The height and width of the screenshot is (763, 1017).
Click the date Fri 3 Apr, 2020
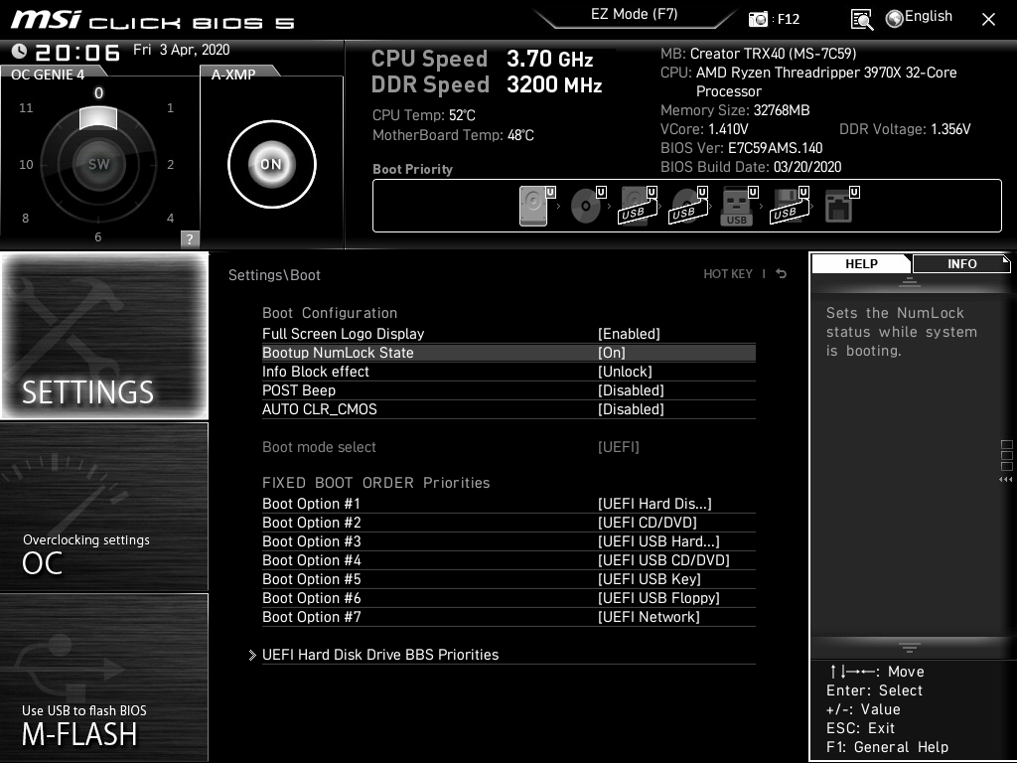[x=181, y=50]
